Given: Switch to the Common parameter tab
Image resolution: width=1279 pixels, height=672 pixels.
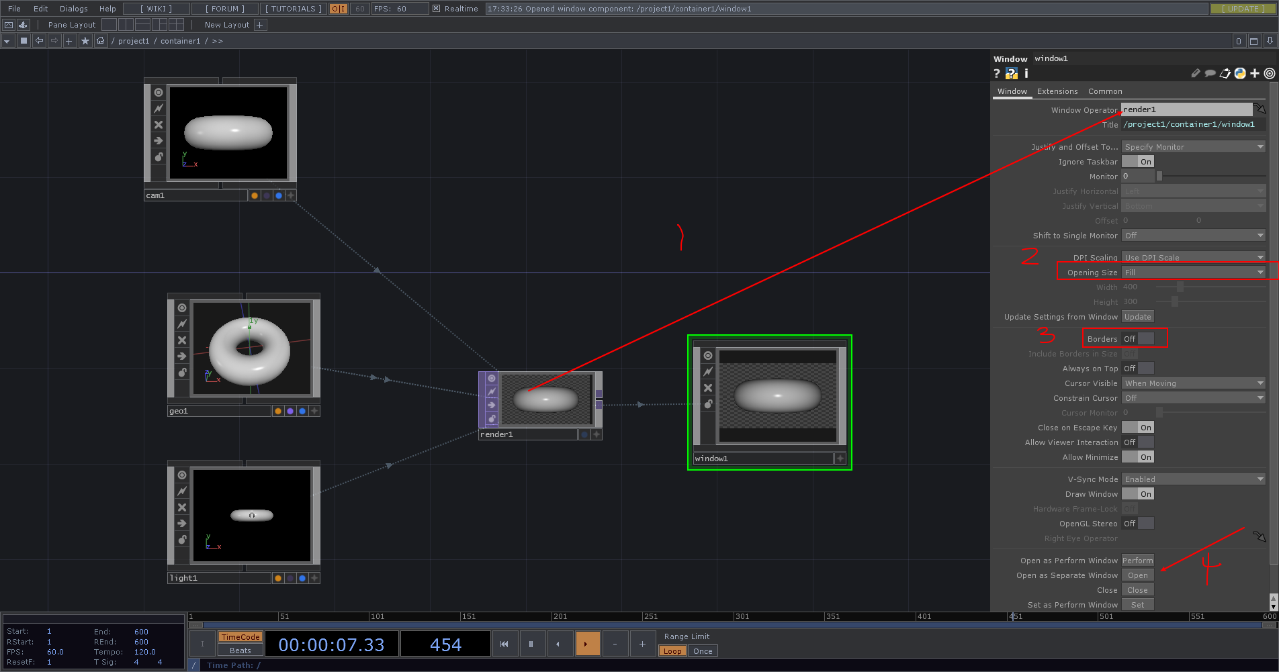Looking at the screenshot, I should pos(1105,91).
